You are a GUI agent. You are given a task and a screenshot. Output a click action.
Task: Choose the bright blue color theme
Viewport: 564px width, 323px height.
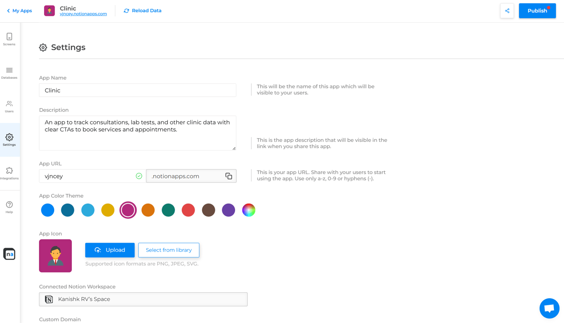[48, 210]
